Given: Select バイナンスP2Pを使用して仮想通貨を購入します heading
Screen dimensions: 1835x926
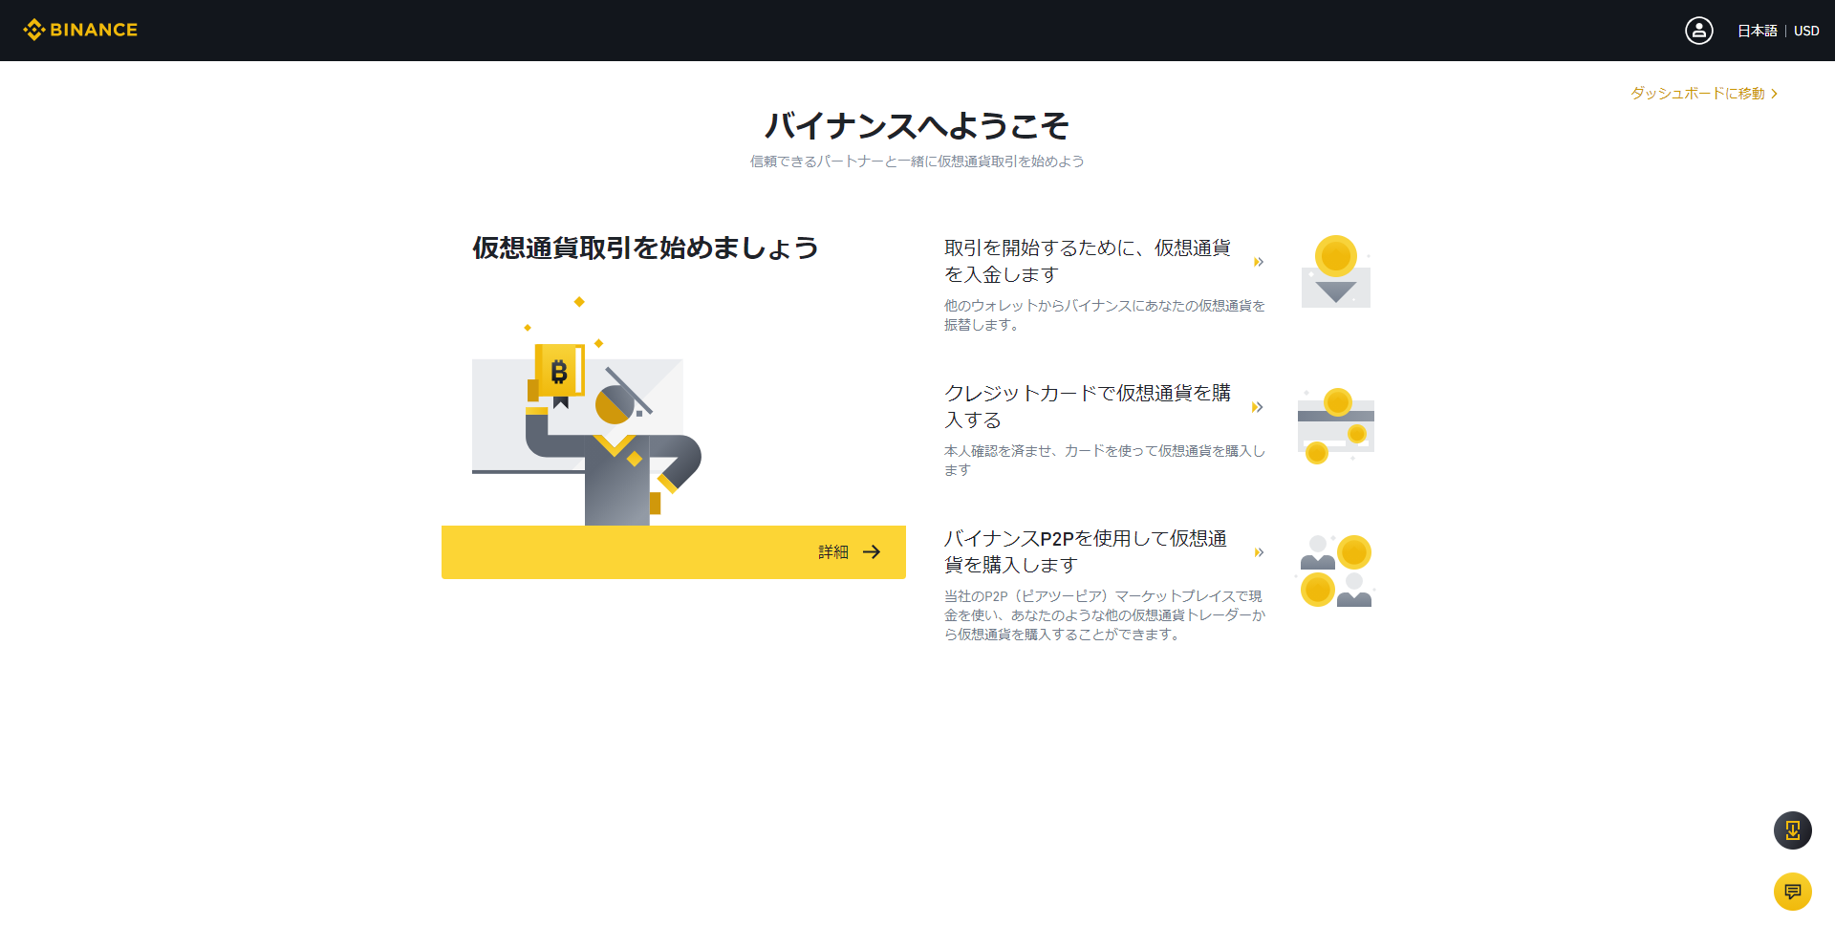Looking at the screenshot, I should [x=1085, y=551].
